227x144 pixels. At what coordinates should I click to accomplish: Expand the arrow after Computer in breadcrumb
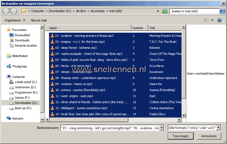click(x=47, y=11)
